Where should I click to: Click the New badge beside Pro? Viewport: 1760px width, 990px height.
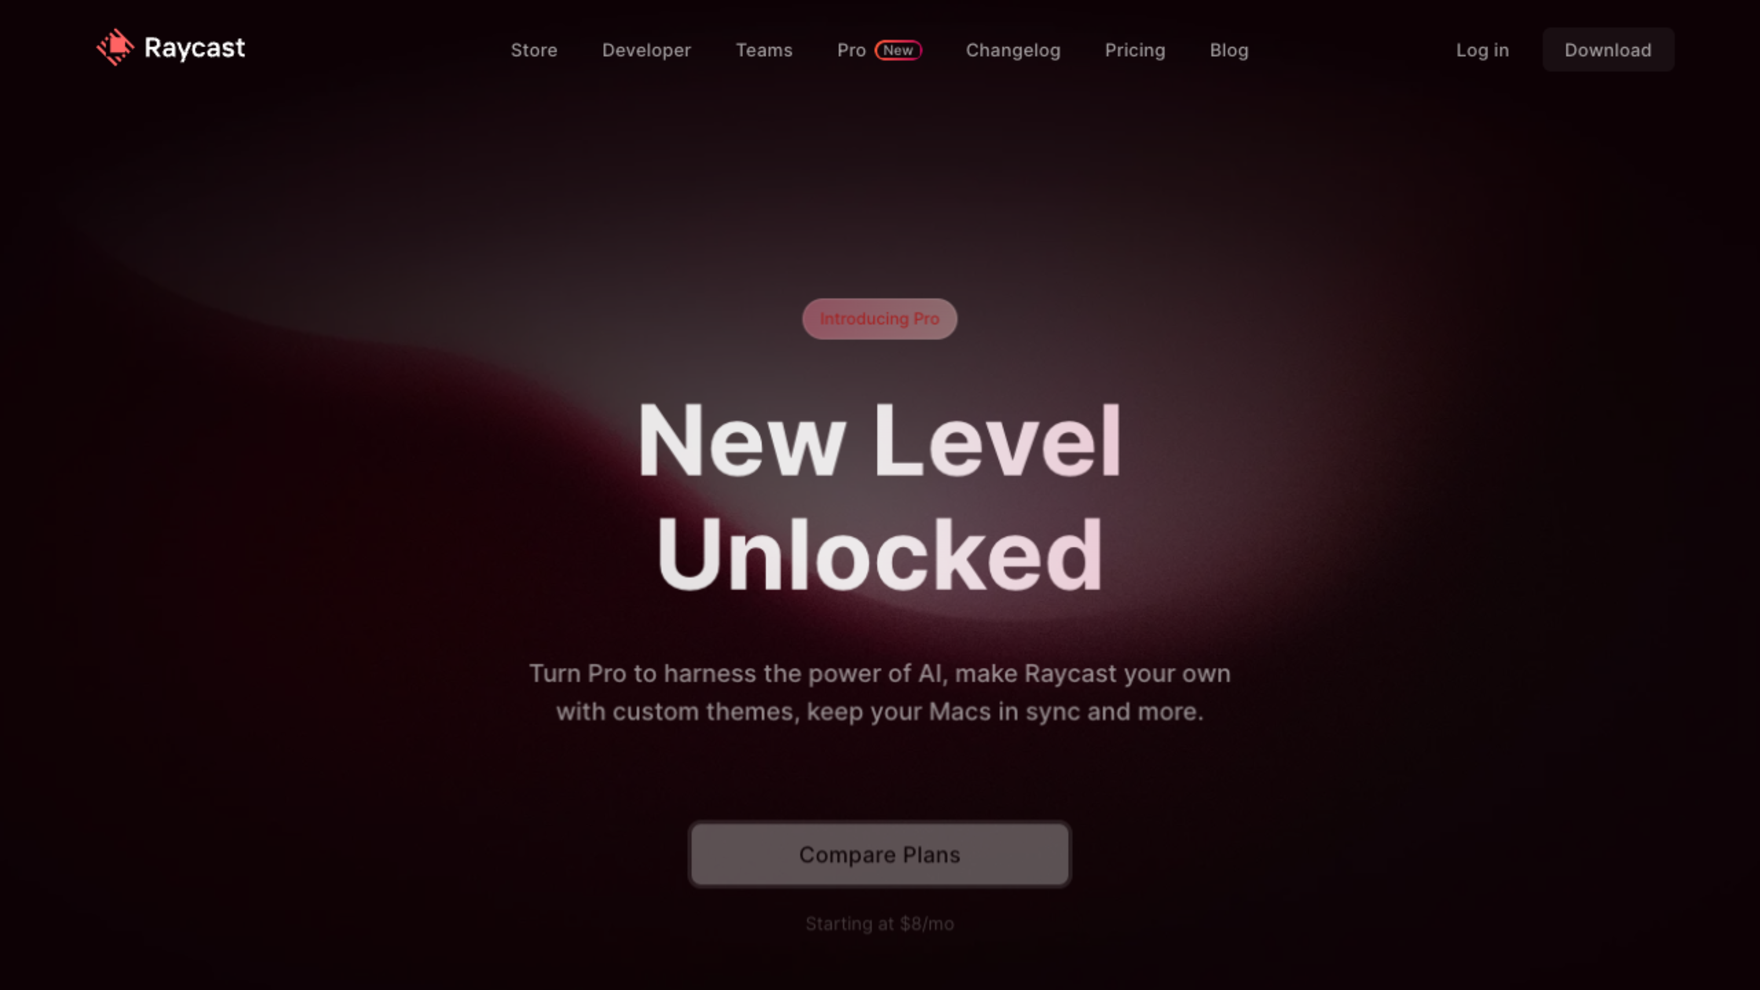(898, 50)
